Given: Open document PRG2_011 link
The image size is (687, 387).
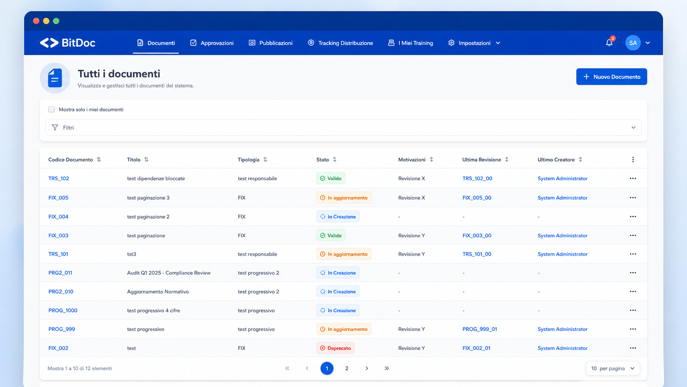Looking at the screenshot, I should pos(60,273).
